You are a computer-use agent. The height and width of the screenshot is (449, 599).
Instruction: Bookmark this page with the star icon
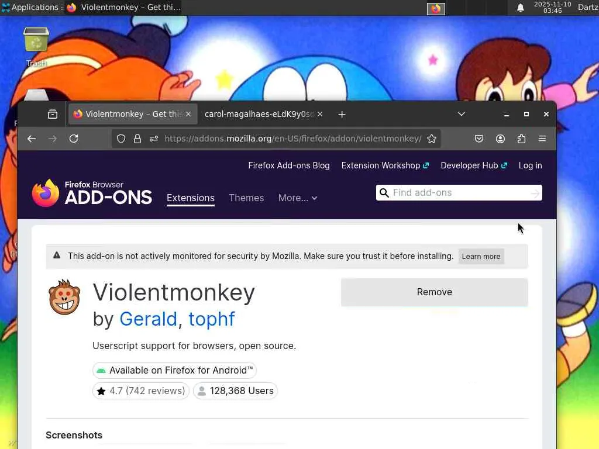pyautogui.click(x=432, y=139)
